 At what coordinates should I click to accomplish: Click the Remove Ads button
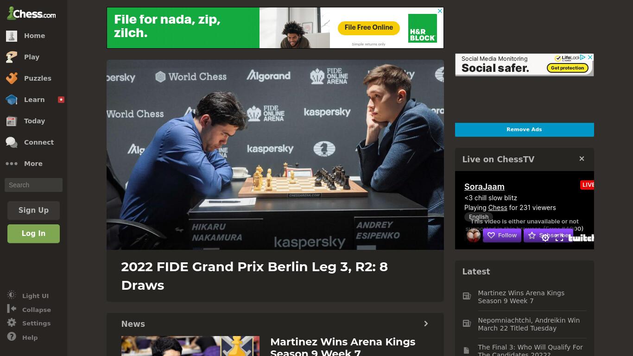pos(524,130)
